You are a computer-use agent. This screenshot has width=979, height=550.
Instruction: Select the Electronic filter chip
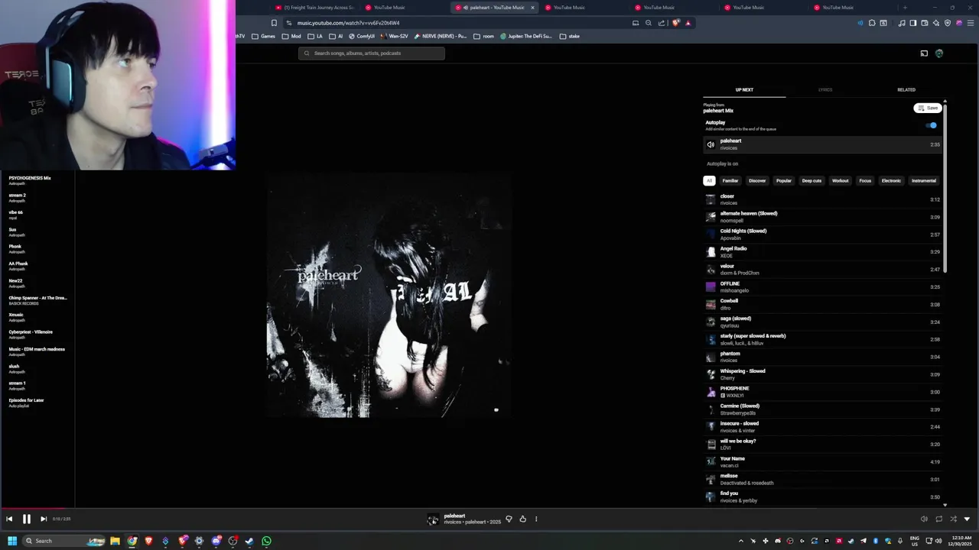click(891, 181)
